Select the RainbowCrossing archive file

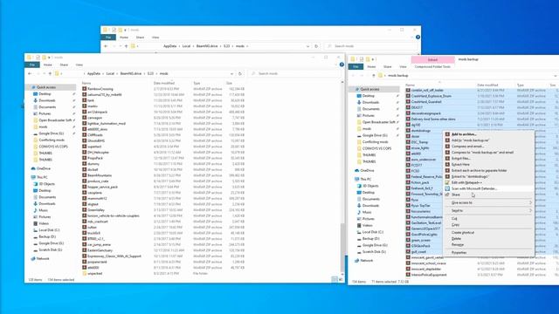tap(100, 89)
